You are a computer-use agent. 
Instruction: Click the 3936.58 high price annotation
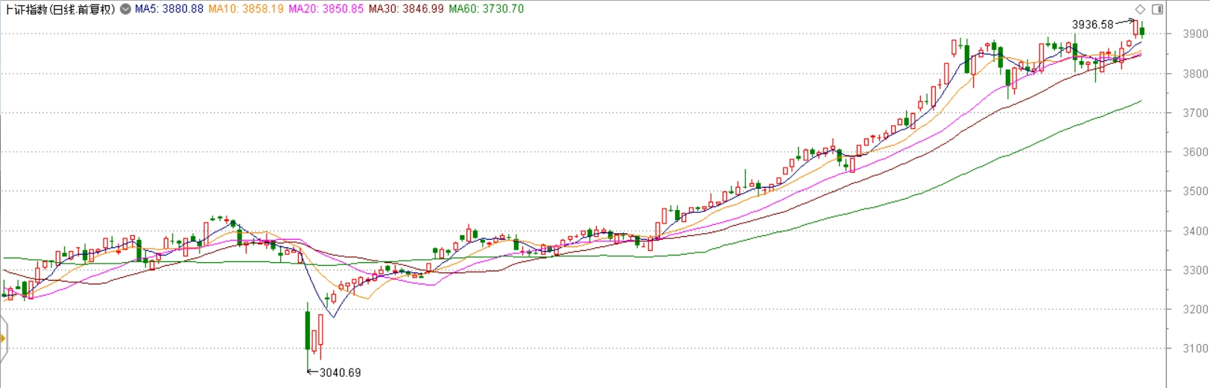click(x=1092, y=25)
